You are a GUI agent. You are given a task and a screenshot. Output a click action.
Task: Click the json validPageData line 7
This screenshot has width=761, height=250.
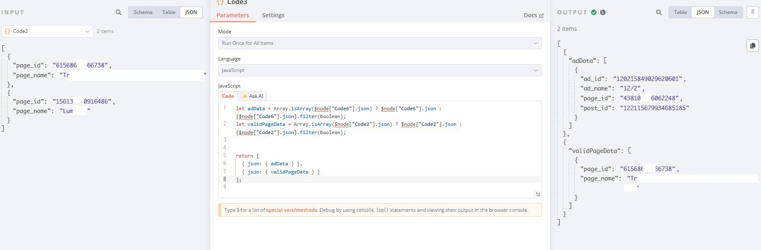[281, 172]
